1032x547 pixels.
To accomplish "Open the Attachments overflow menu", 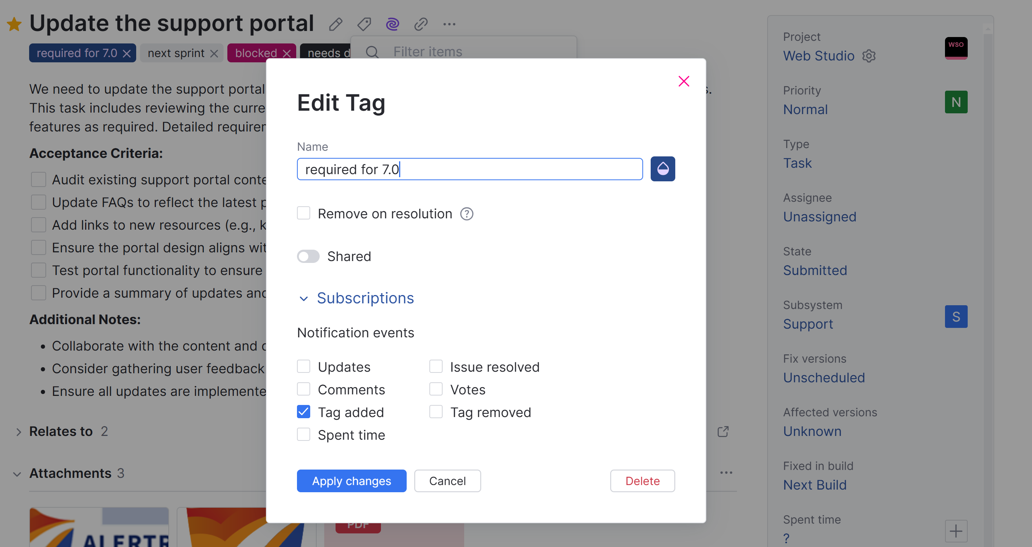I will coord(726,473).
